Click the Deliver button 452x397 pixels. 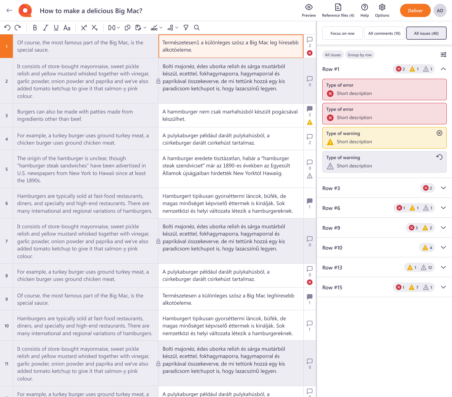[x=415, y=10]
